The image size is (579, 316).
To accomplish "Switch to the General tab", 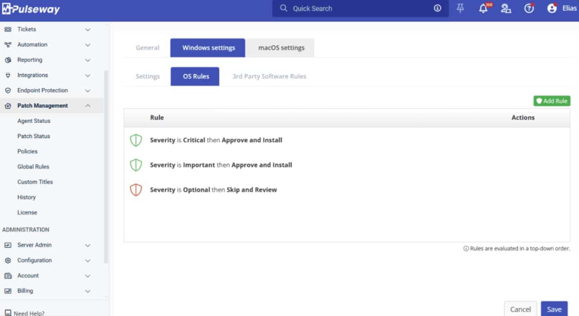I will click(147, 48).
